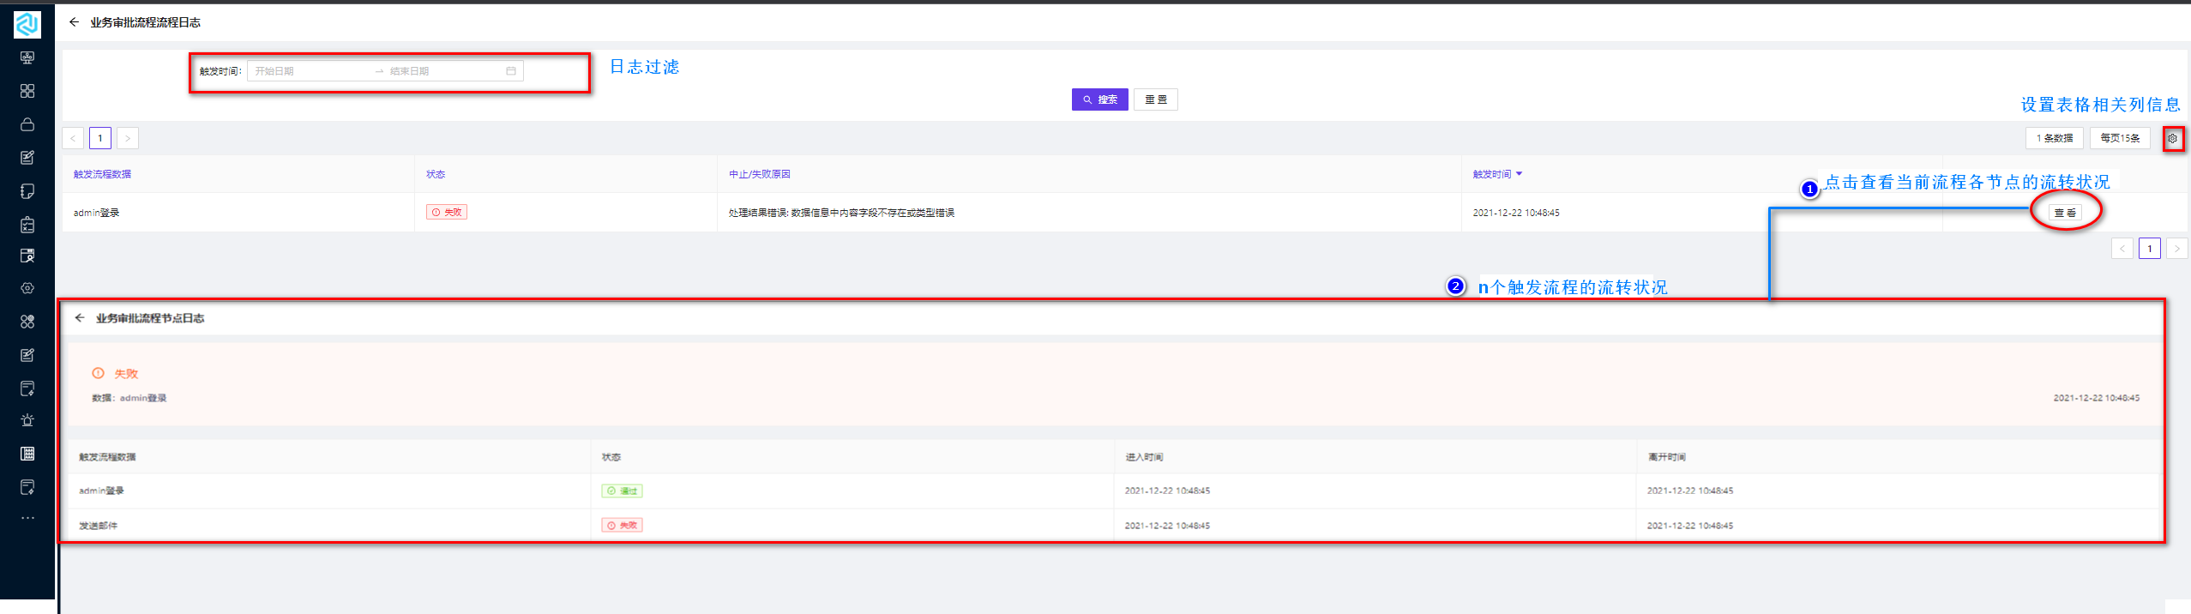Viewport: 2191px width, 614px height.
Task: Toggle sort arrow on 触发时间 column
Action: (1520, 174)
